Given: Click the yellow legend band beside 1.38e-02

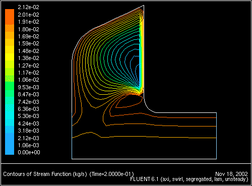Looking at the screenshot, I should [x=10, y=57].
